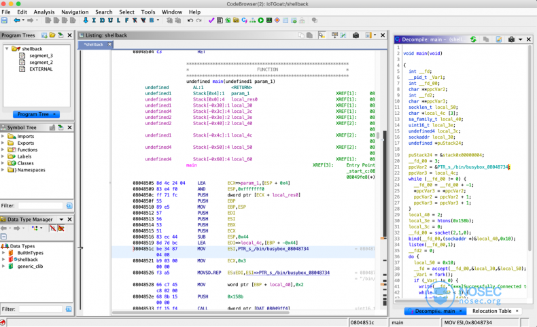Open the function graph hierarchy icon
The image size is (537, 327).
pyautogui.click(x=252, y=20)
